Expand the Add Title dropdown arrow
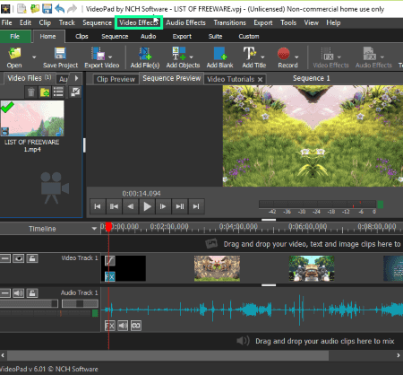The image size is (403, 375). point(262,57)
